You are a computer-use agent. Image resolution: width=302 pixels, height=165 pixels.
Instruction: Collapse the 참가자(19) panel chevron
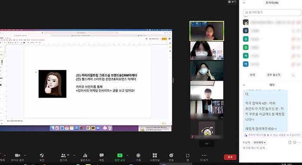pyautogui.click(x=244, y=3)
